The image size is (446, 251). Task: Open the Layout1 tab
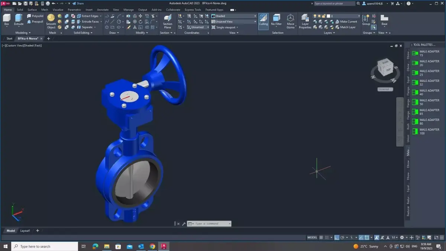tap(25, 231)
